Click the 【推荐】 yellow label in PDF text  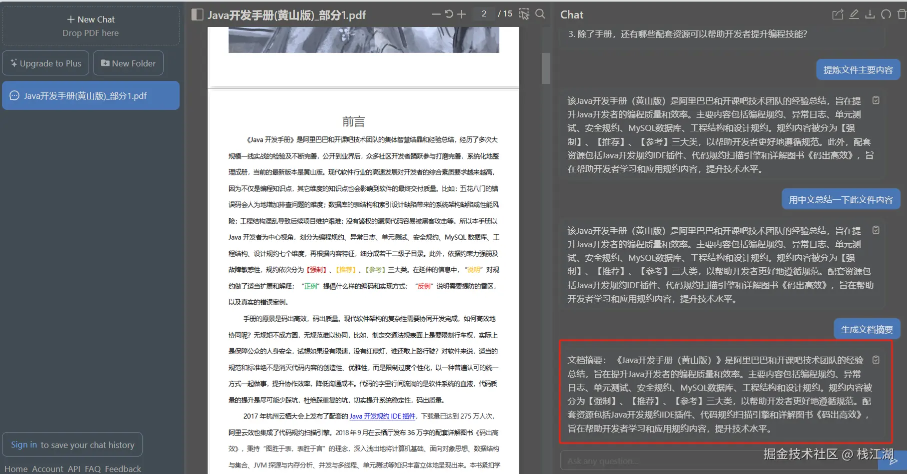[346, 270]
